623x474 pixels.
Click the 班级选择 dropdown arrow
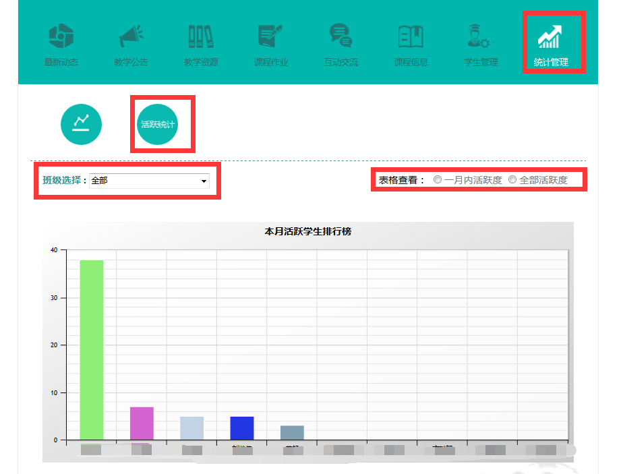pyautogui.click(x=204, y=181)
